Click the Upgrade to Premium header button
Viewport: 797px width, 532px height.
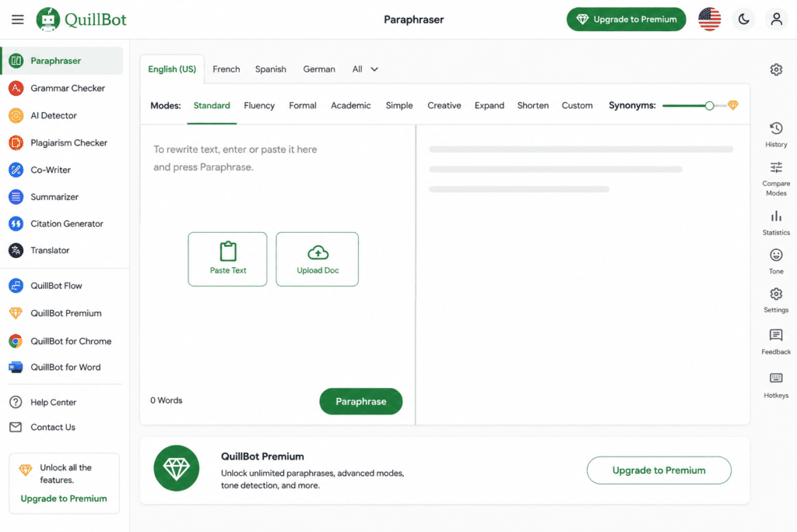627,19
